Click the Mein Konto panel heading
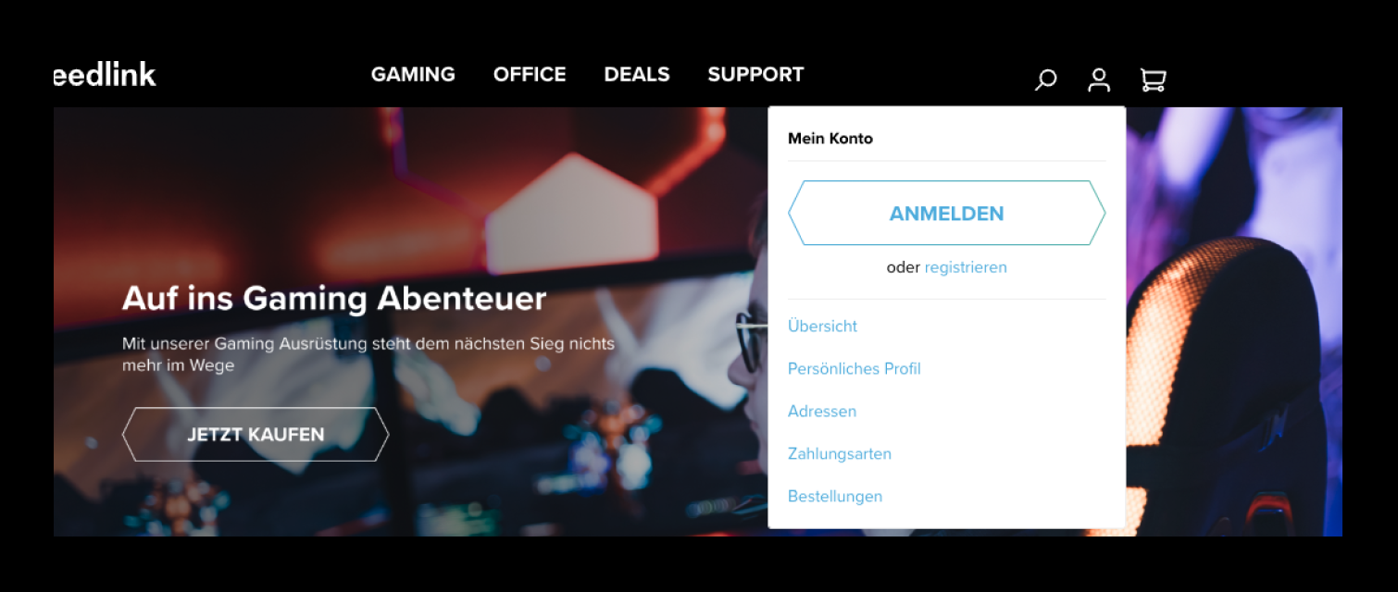The image size is (1398, 592). 830,139
